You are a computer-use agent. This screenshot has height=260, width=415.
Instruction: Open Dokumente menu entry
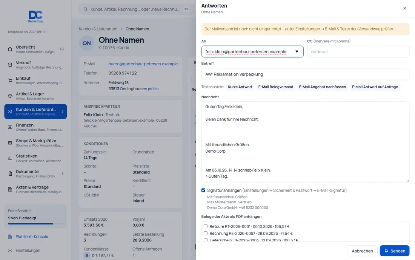(x=35, y=174)
